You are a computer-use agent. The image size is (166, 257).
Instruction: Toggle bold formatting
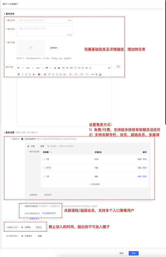tap(19, 74)
